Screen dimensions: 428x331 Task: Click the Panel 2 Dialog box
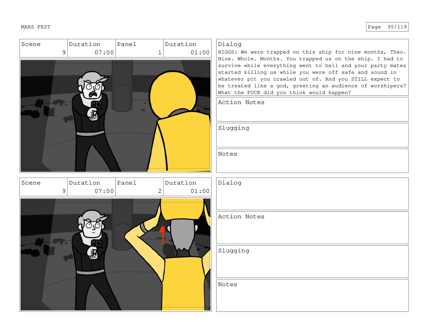click(312, 194)
